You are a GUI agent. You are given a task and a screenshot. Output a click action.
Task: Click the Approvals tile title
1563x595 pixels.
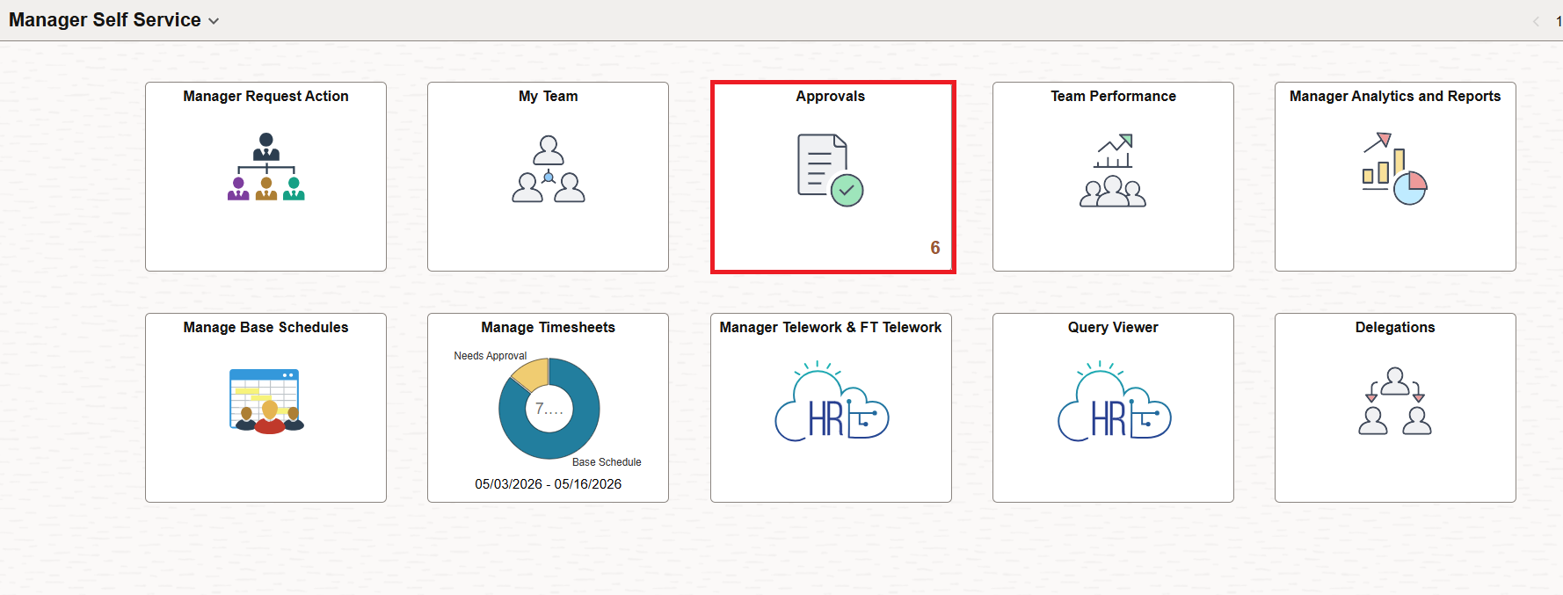(x=831, y=97)
